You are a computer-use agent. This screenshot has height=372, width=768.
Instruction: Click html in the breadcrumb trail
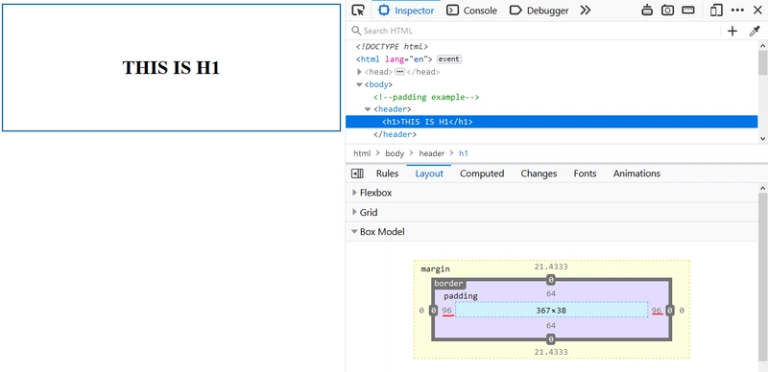click(362, 153)
